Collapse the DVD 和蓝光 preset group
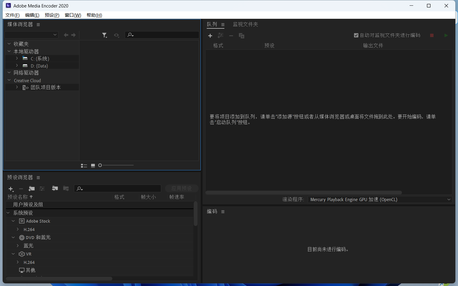458x286 pixels. (13, 238)
